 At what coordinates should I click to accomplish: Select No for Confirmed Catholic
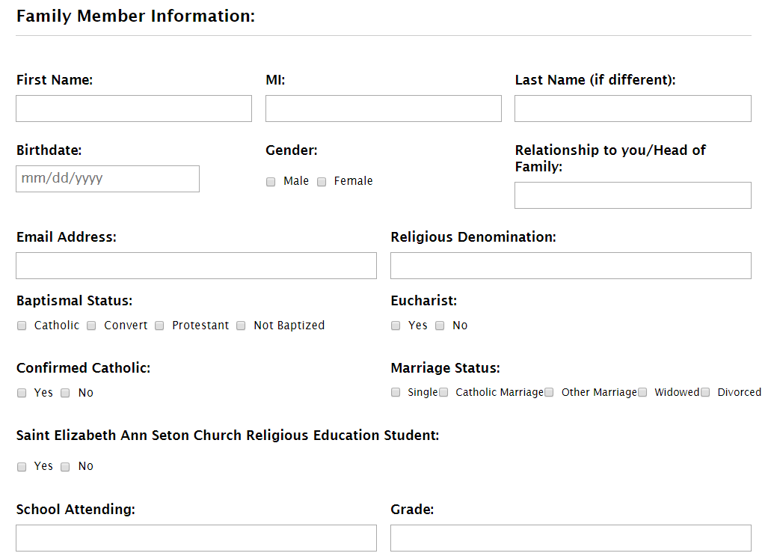click(65, 393)
